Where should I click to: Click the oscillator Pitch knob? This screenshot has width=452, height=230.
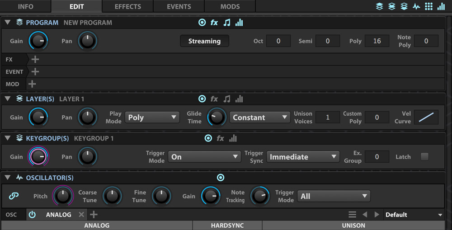[63, 196]
